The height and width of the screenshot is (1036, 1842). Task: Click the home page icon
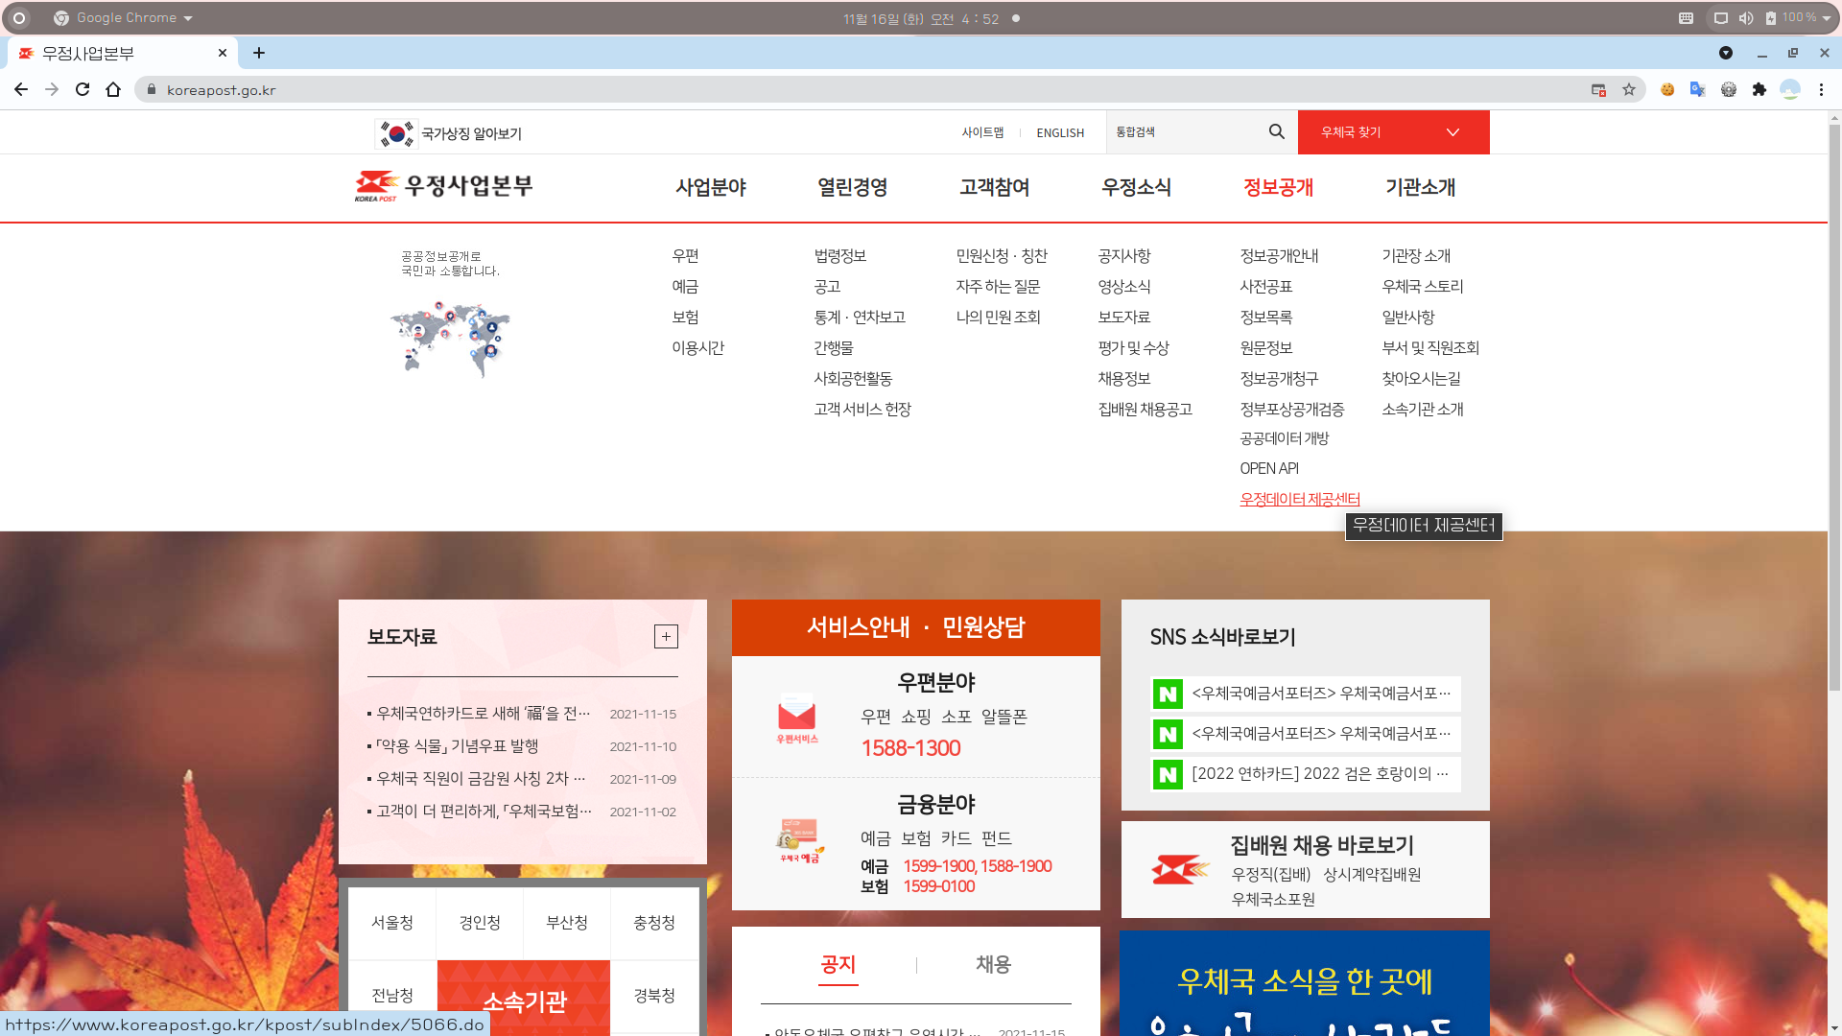pyautogui.click(x=113, y=89)
